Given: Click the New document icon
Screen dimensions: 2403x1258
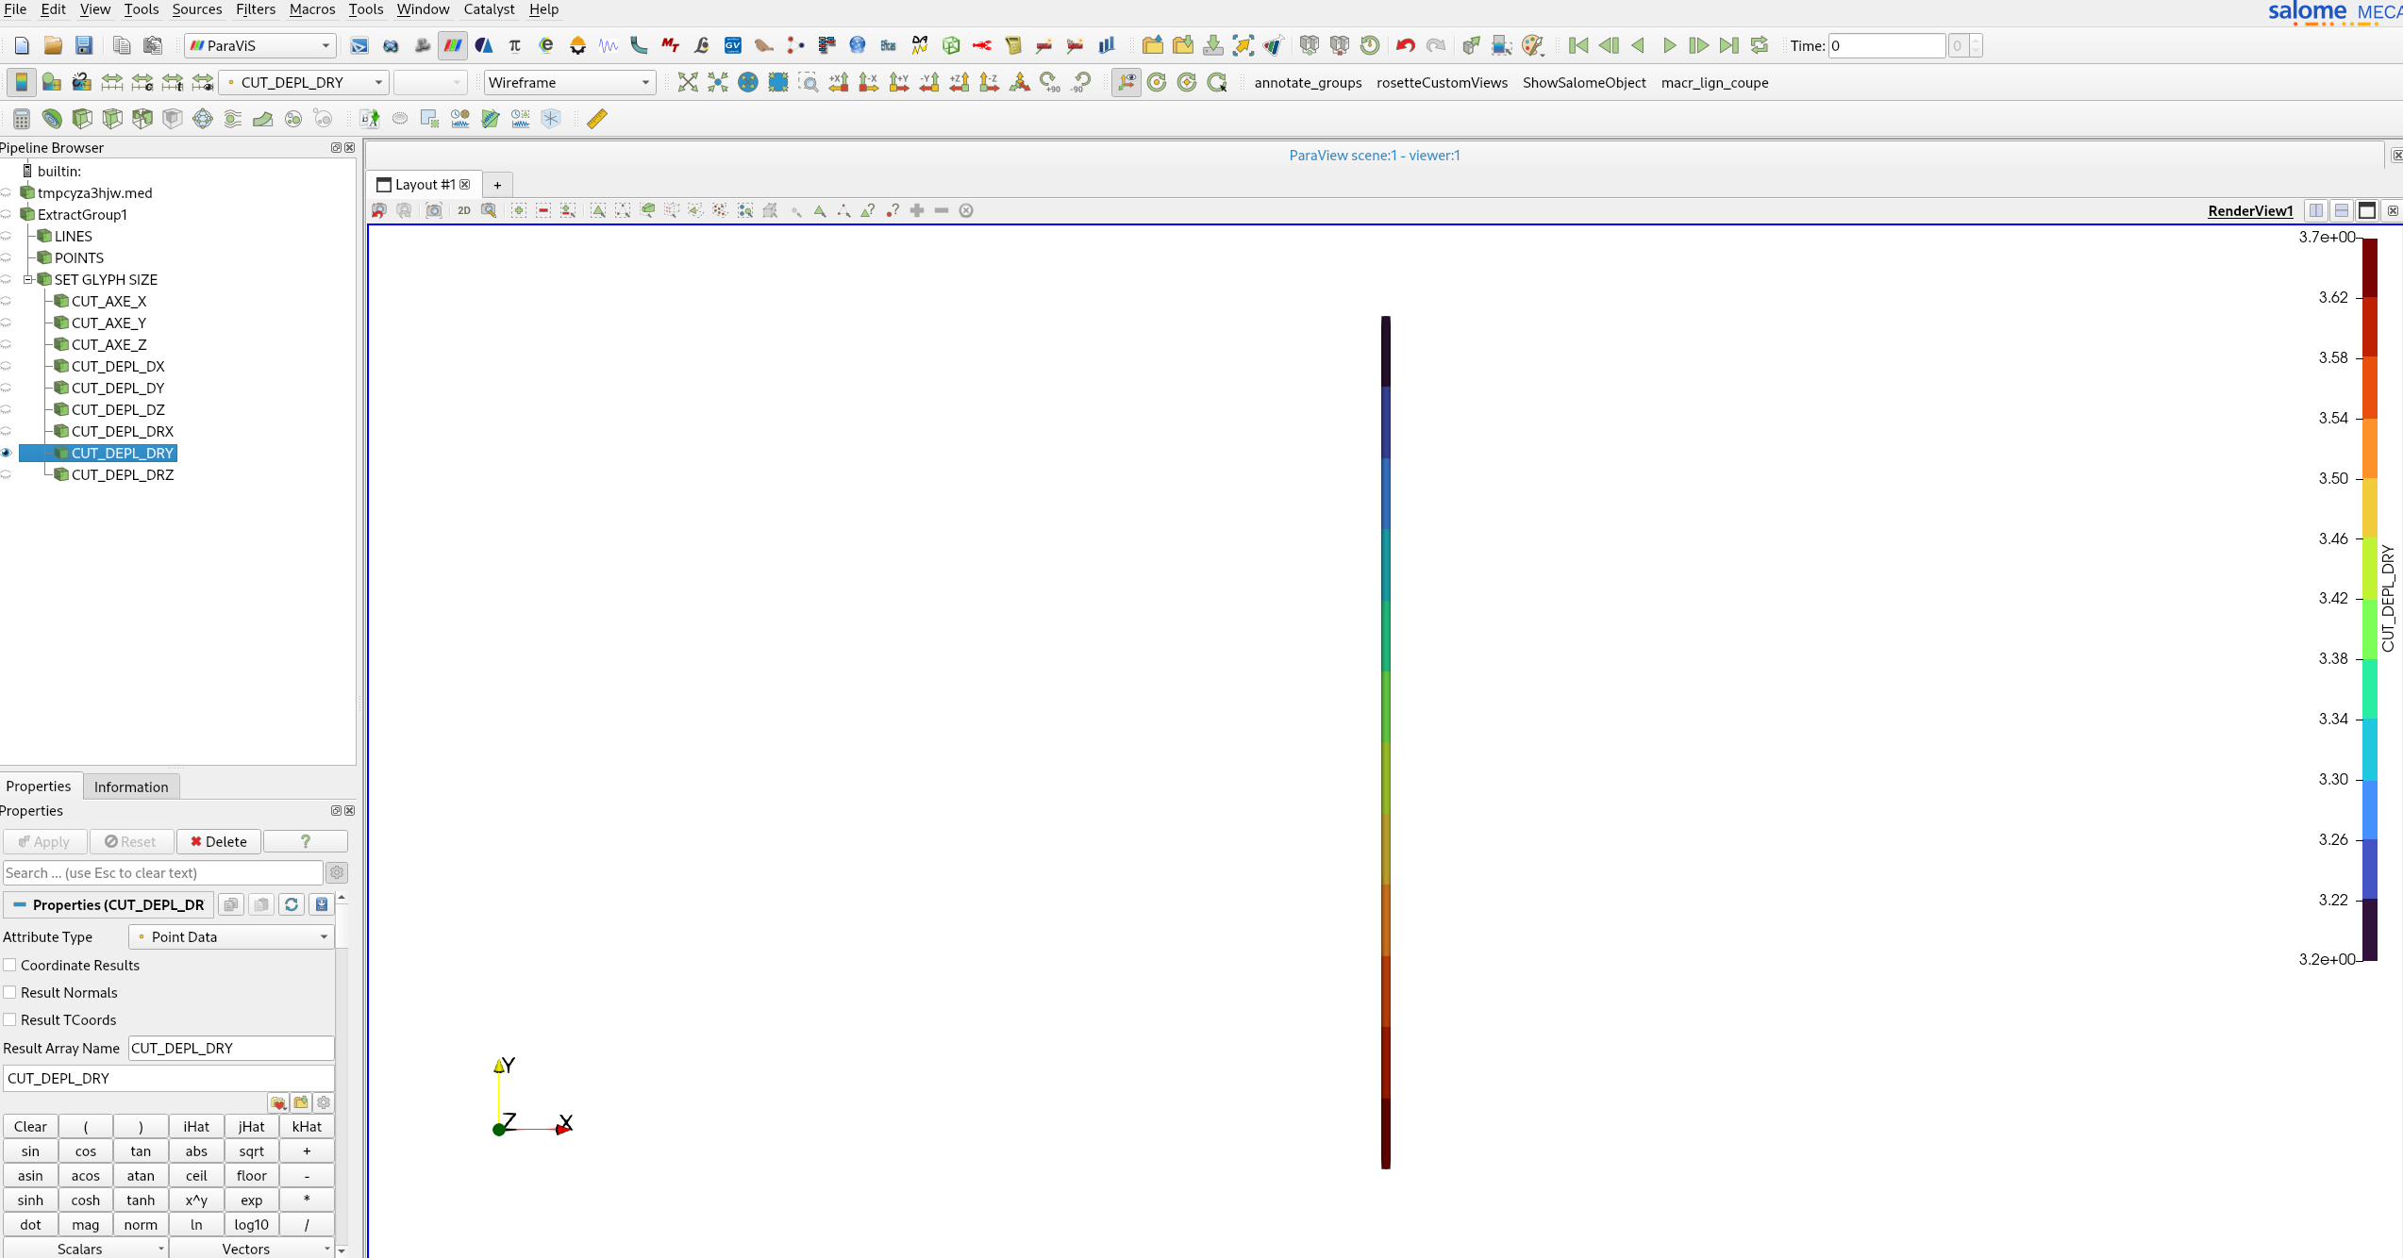Looking at the screenshot, I should [x=23, y=45].
